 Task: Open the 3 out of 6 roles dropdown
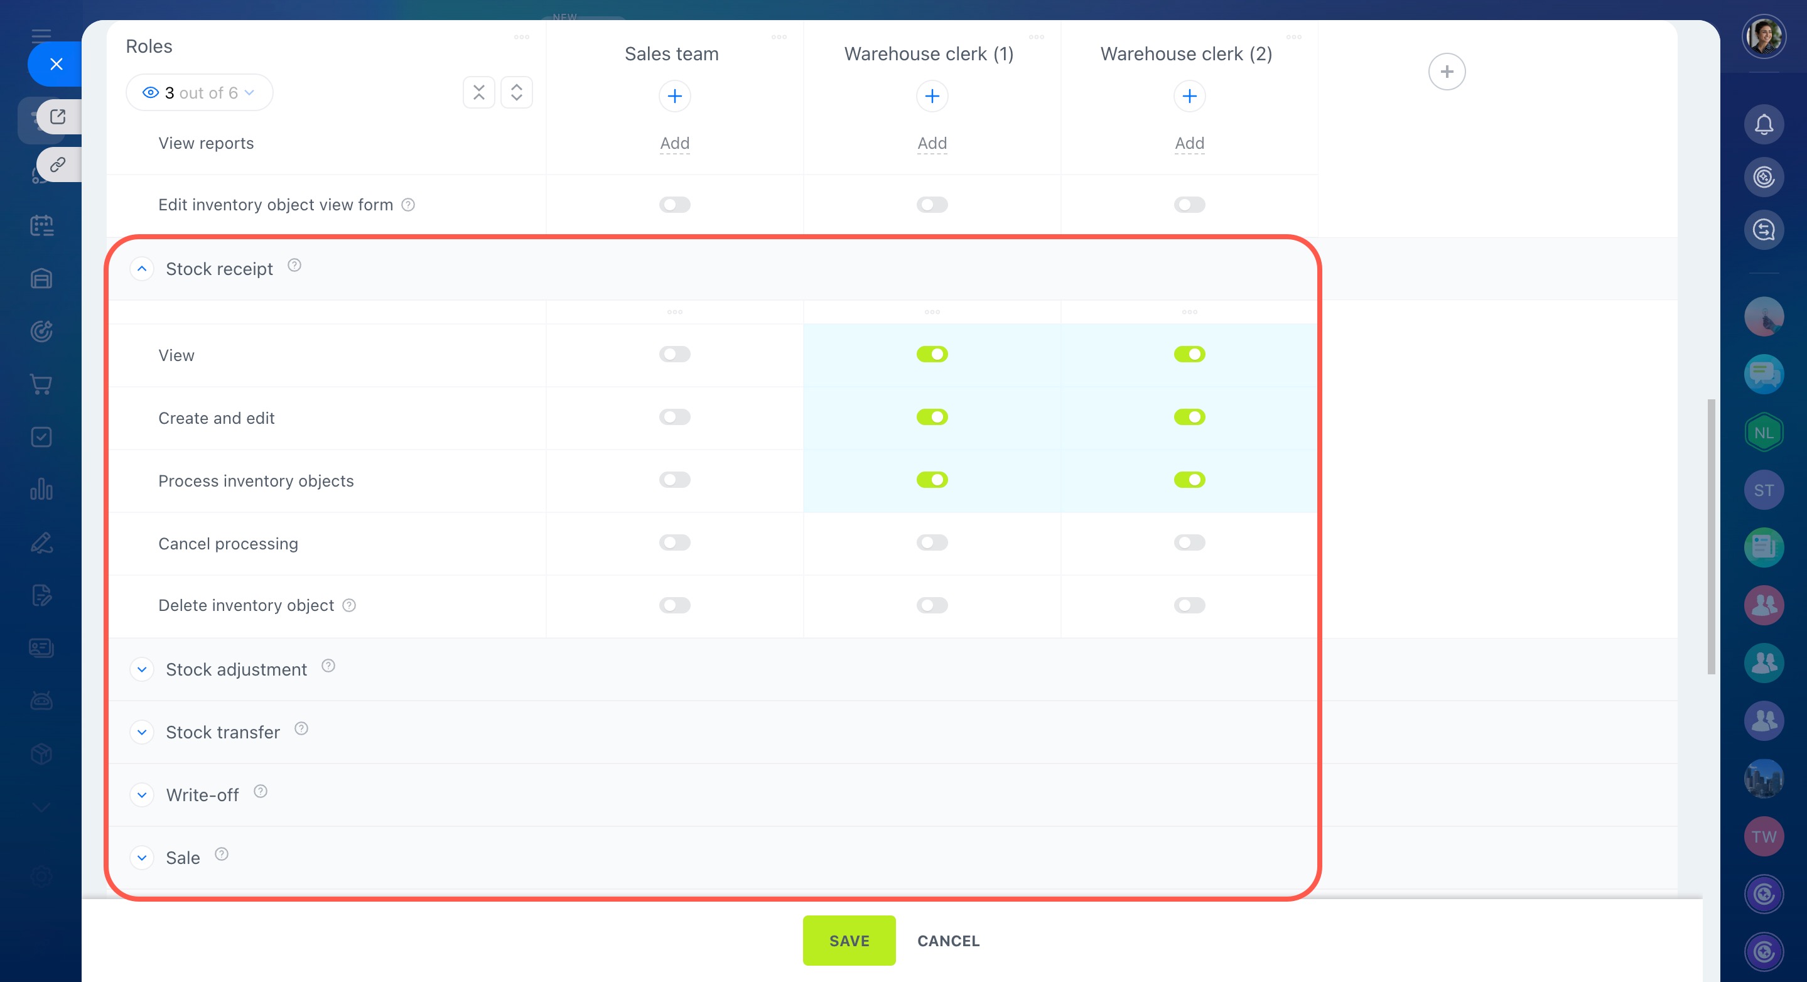pyautogui.click(x=199, y=92)
